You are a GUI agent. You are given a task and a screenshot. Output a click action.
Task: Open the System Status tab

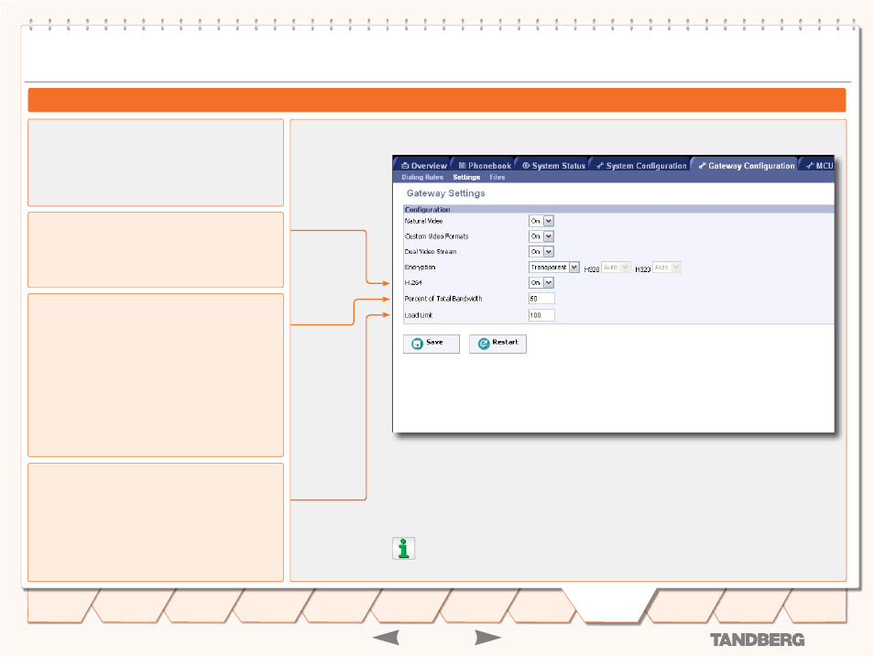(553, 166)
